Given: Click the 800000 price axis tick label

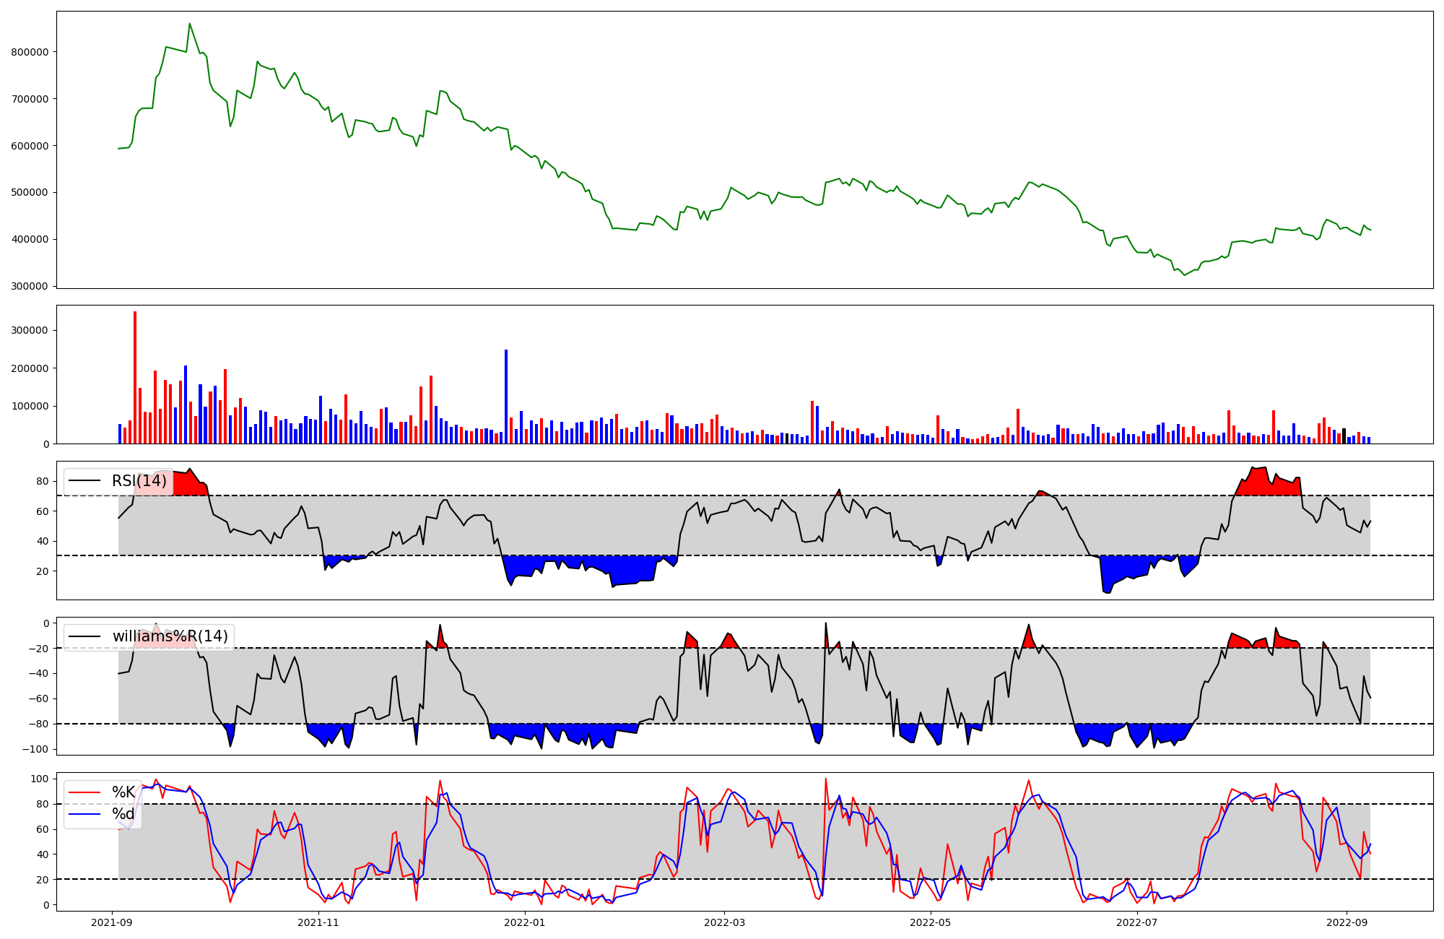Looking at the screenshot, I should [30, 52].
